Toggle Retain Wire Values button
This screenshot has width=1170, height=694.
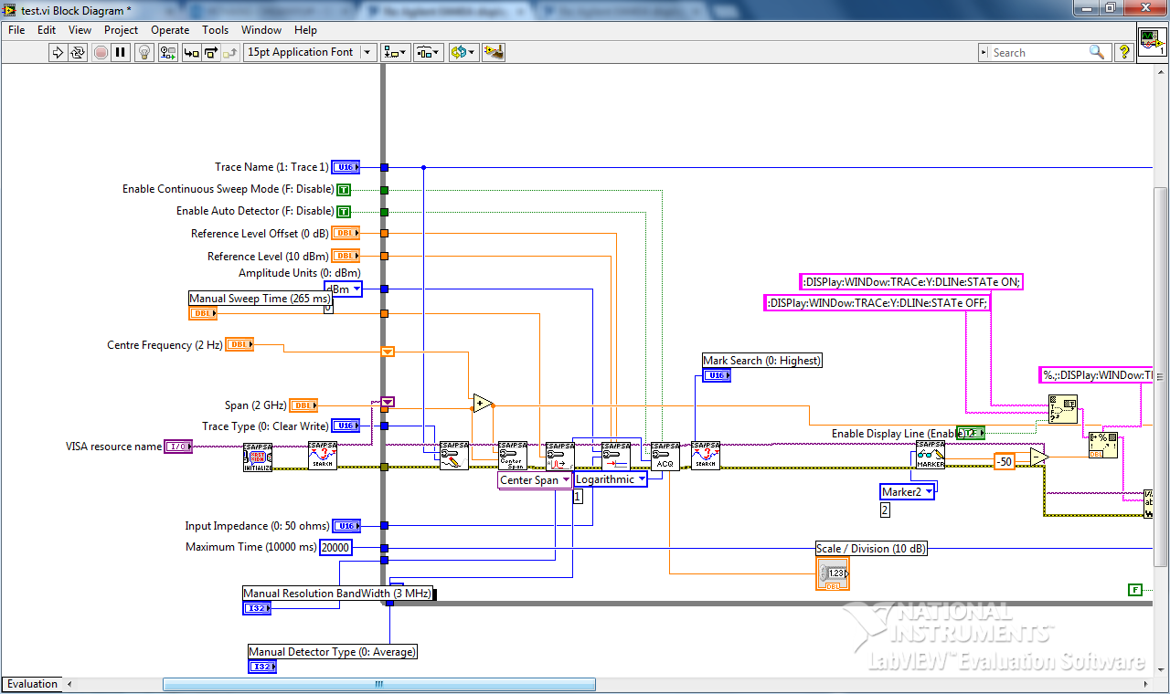coord(166,52)
